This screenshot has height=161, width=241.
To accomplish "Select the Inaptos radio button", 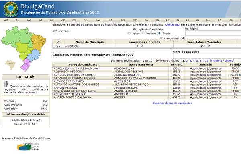I will (x=143, y=33).
